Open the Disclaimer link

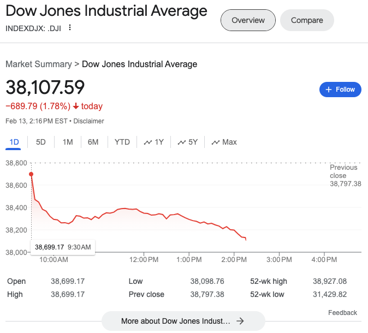coord(88,121)
